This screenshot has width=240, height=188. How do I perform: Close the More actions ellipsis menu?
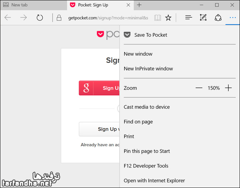tap(233, 18)
